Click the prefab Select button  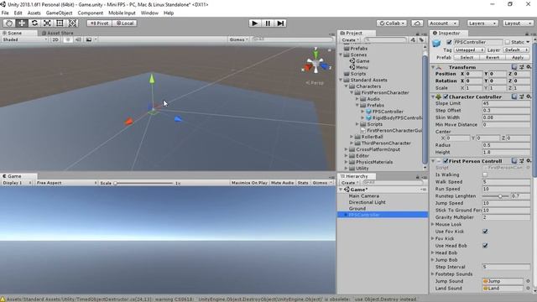coord(467,58)
